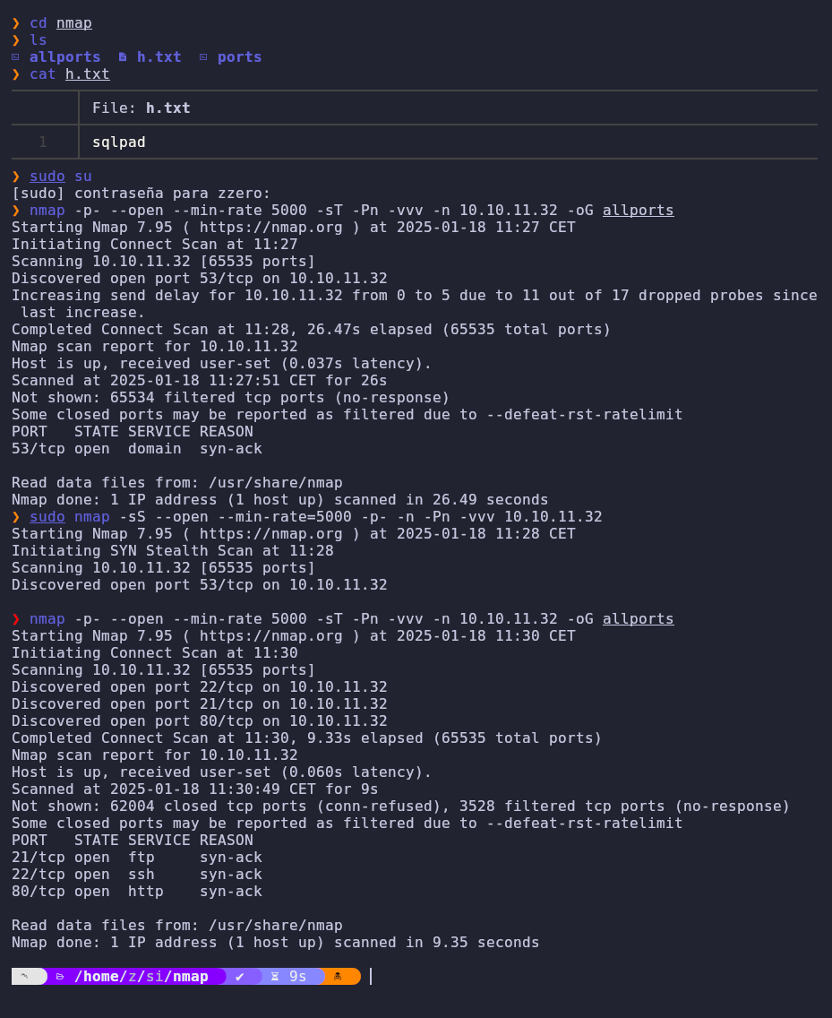Click the folder icon before /home path
832x1018 pixels.
(x=60, y=977)
